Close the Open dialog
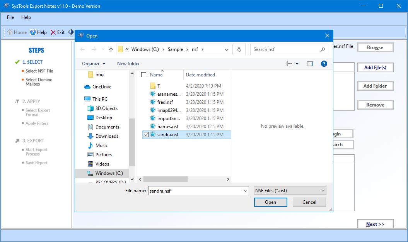The image size is (408, 242). tap(327, 36)
